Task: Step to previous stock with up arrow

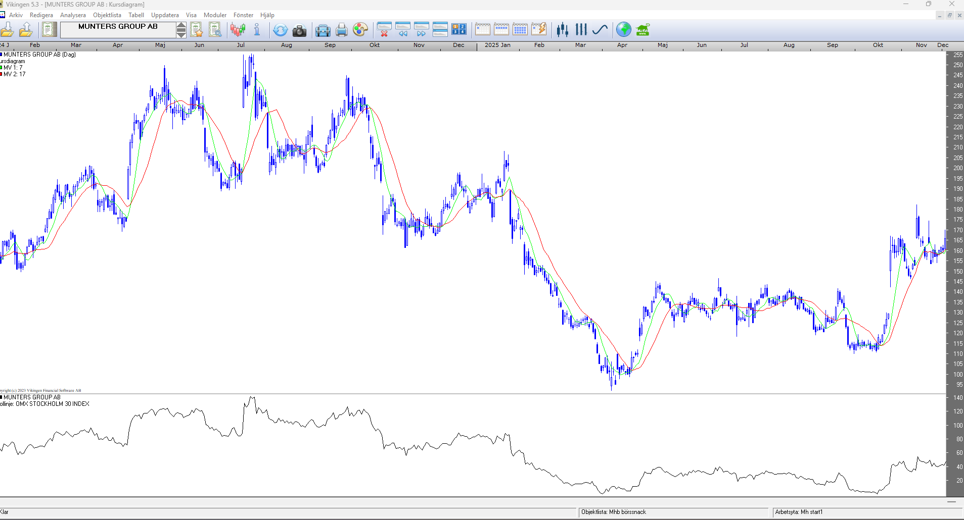Action: coord(181,26)
